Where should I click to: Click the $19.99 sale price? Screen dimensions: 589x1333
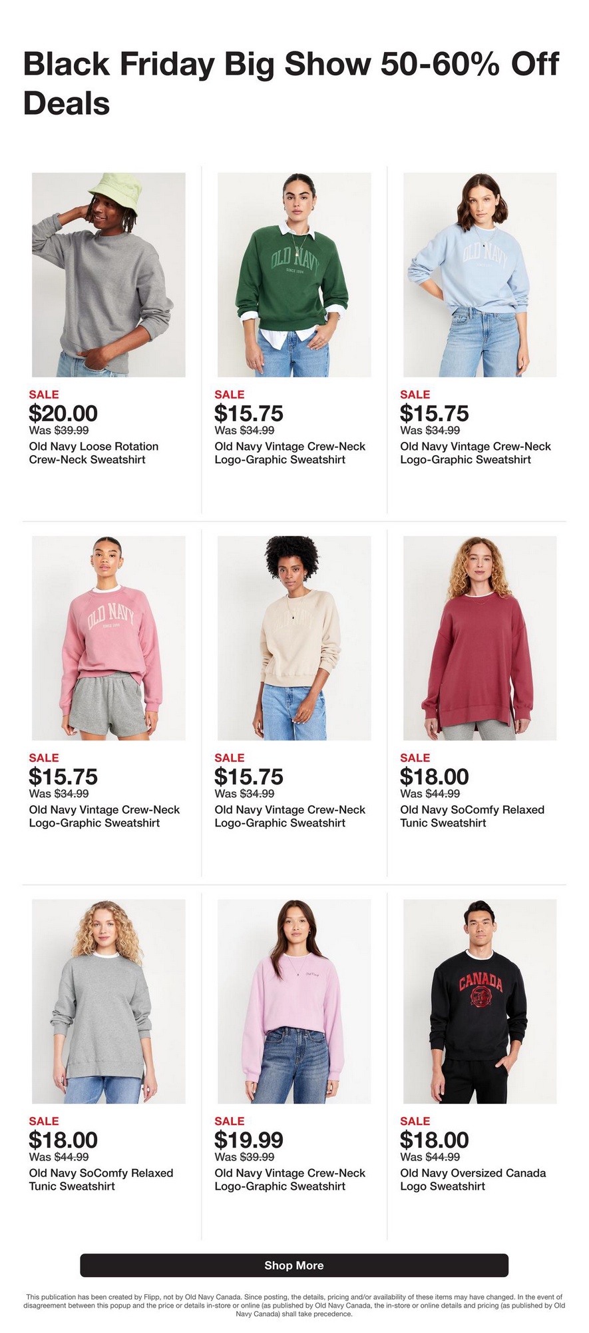pos(249,1140)
